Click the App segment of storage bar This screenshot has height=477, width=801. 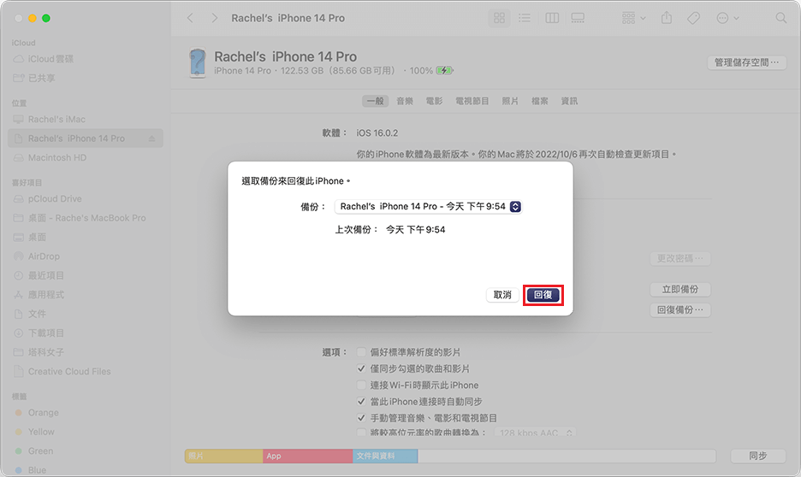[307, 456]
